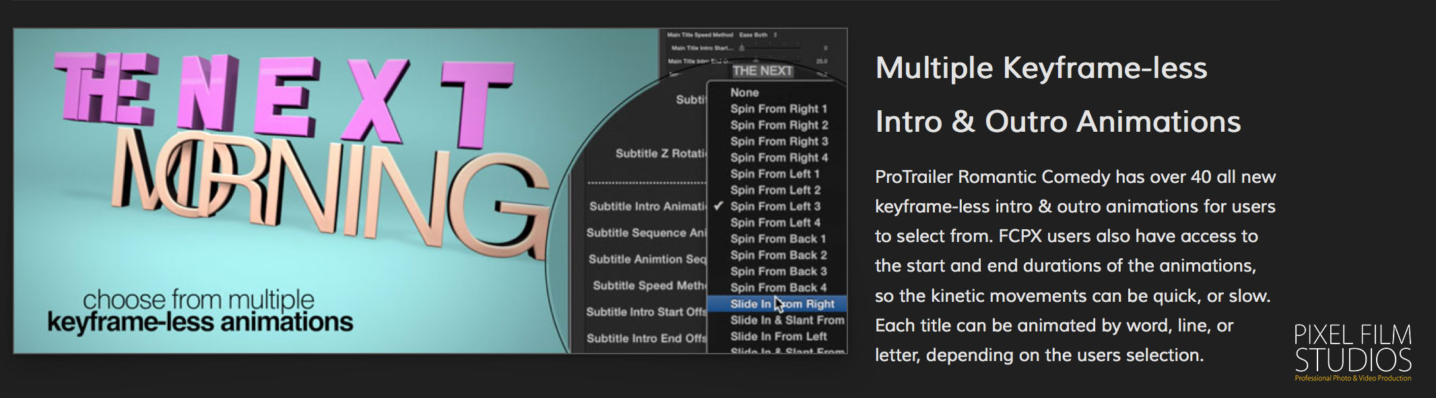Viewport: 1436px width, 398px height.
Task: Choose Spin From Right 4 animation
Action: (779, 157)
